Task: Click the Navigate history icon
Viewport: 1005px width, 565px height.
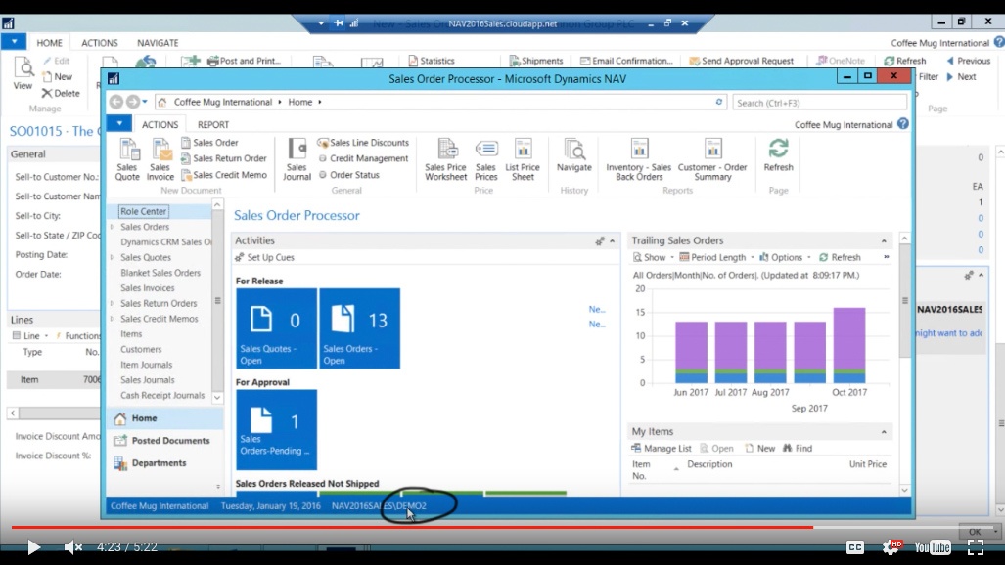Action: (574, 155)
